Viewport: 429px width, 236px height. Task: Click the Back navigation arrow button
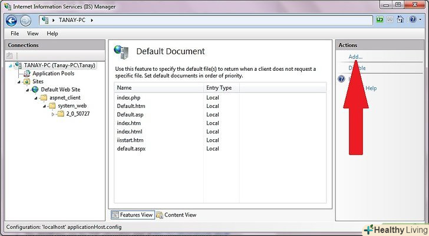coord(11,20)
